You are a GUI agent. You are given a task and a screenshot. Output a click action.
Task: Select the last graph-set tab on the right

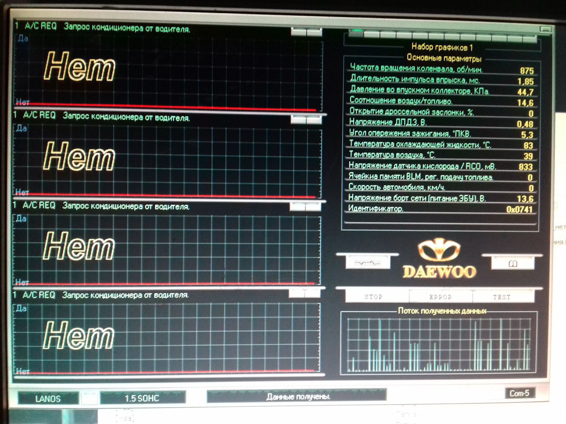click(530, 38)
